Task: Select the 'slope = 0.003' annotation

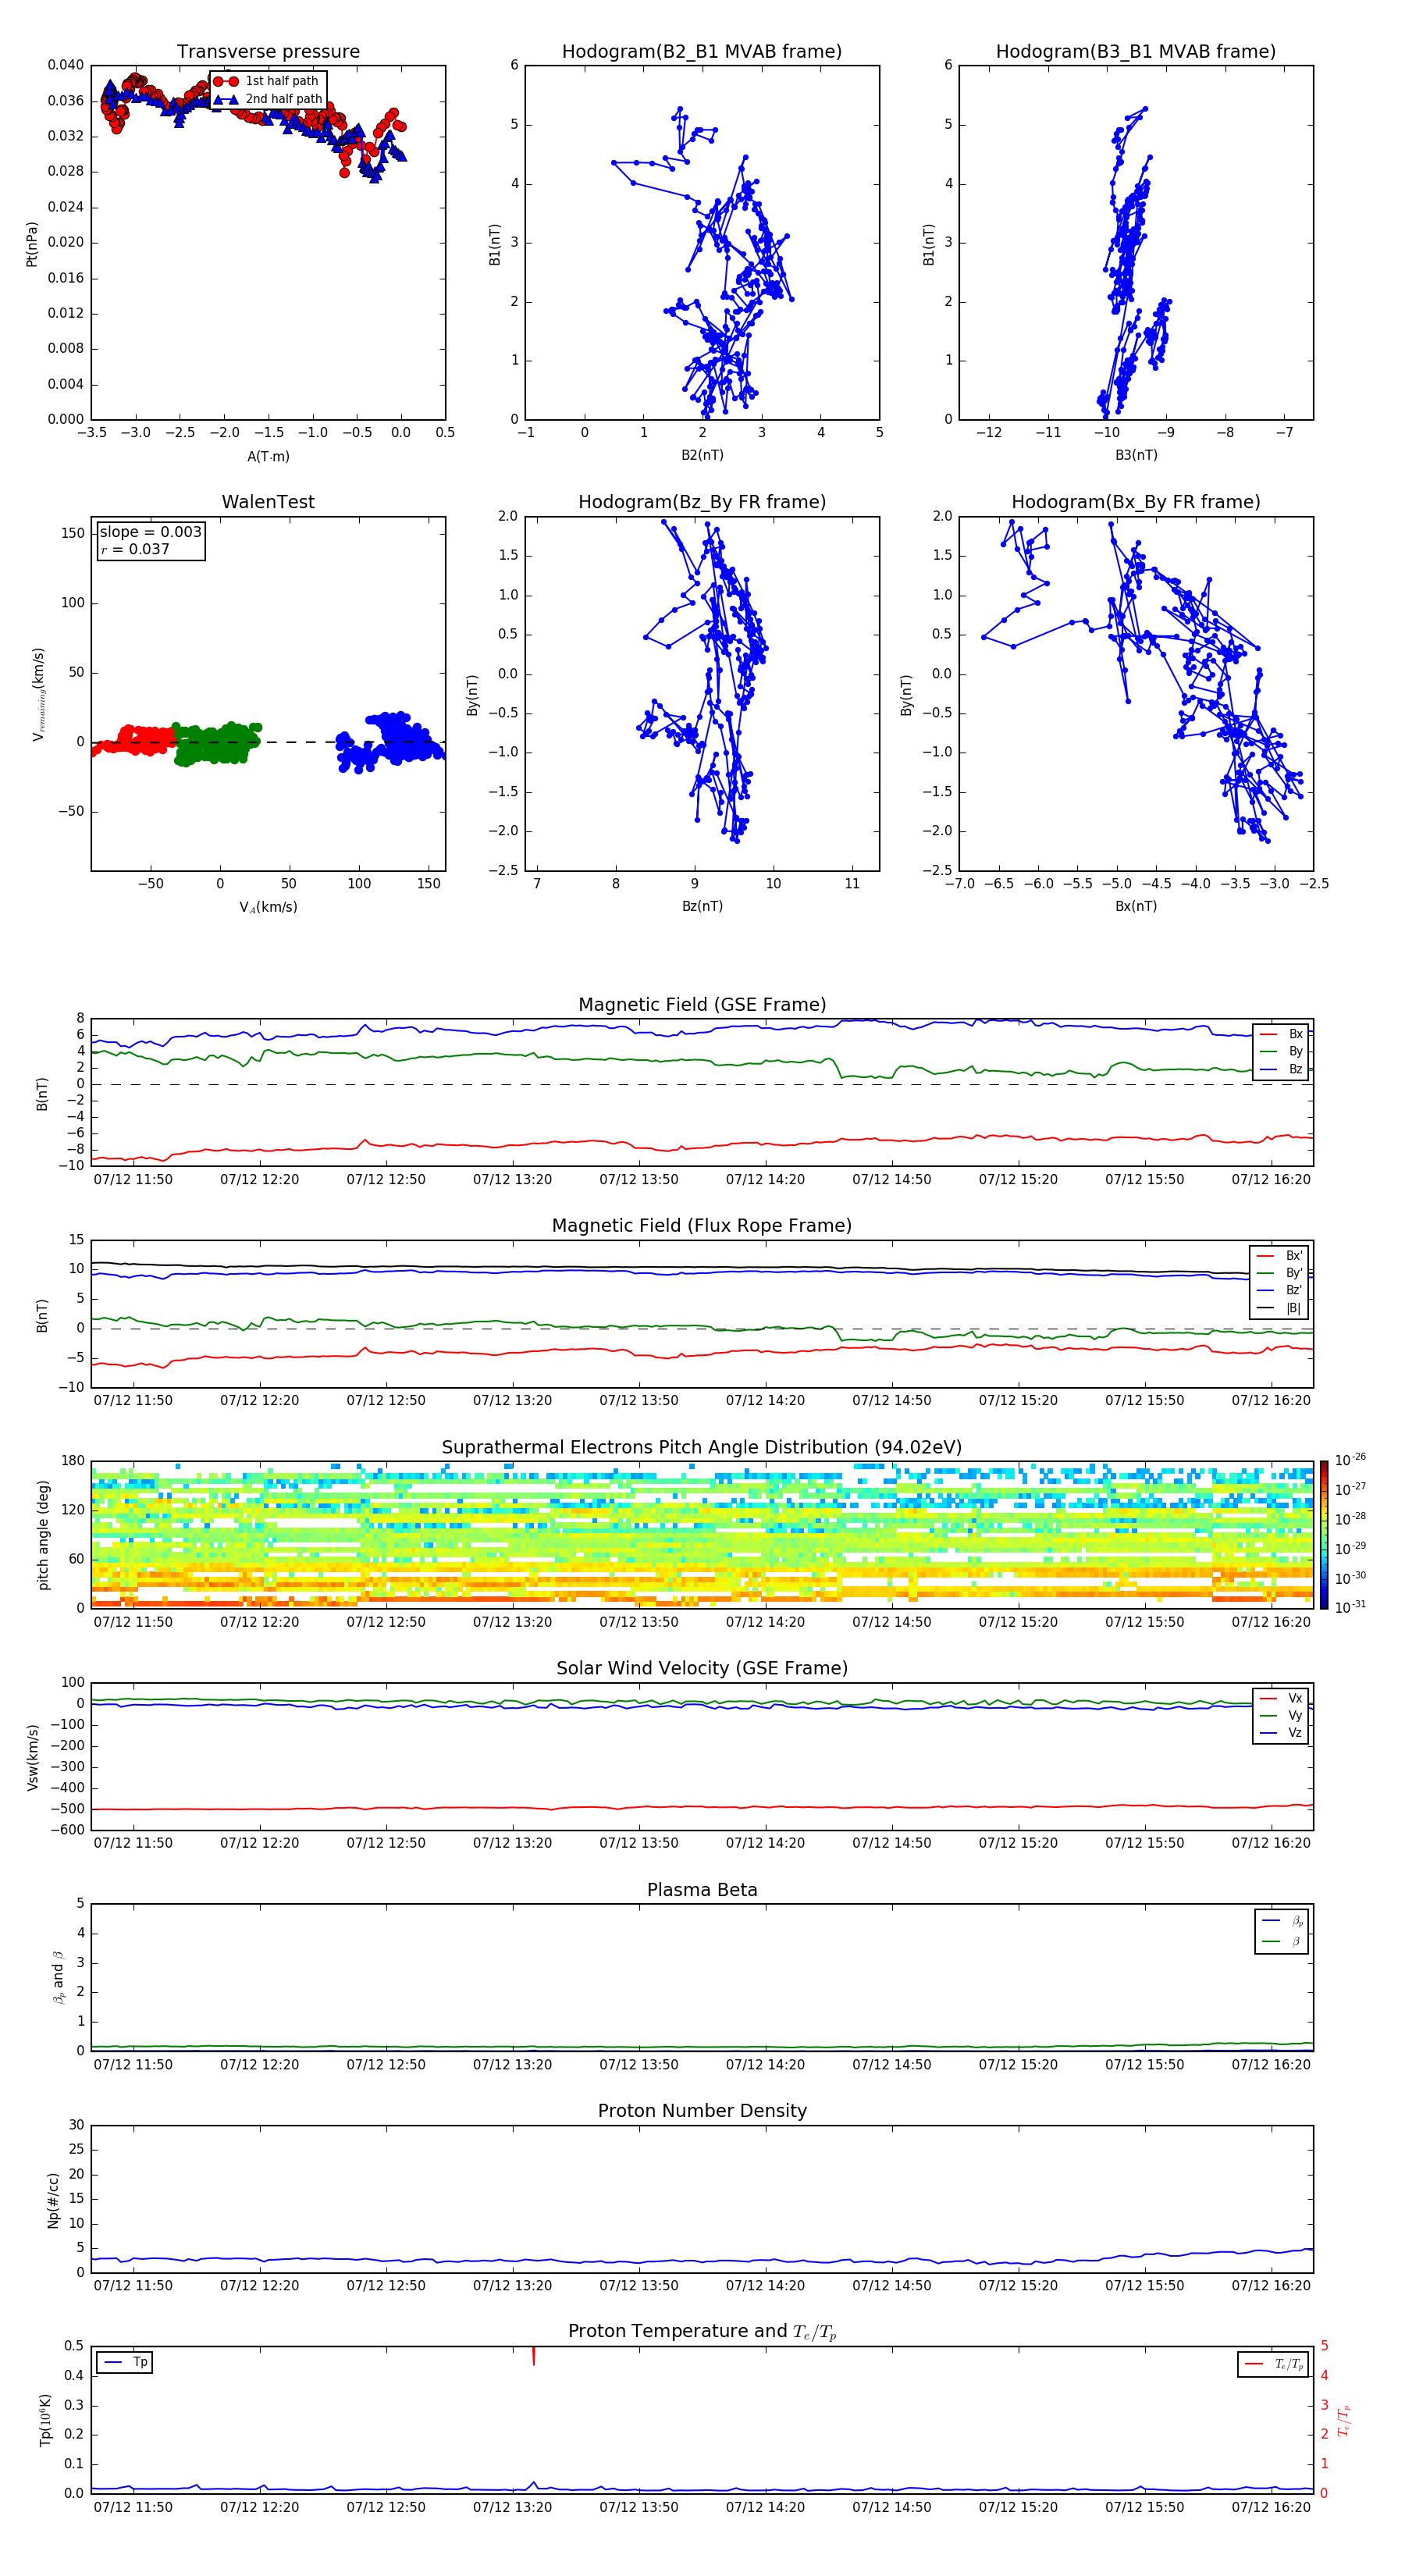Action: (150, 532)
